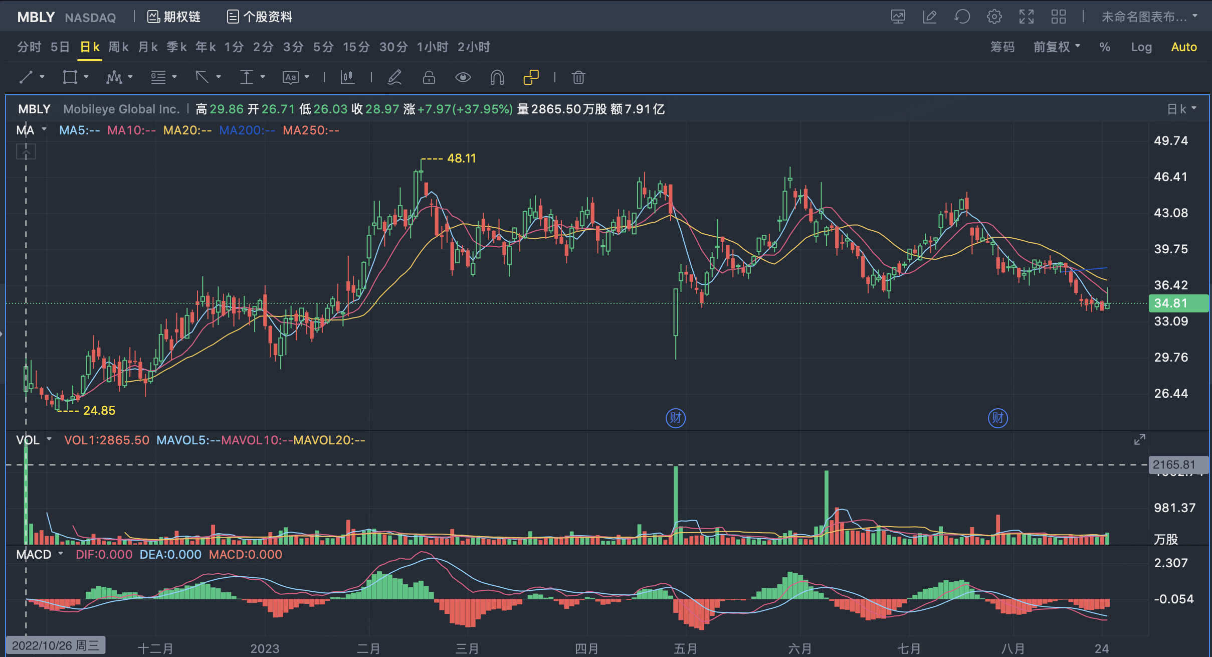This screenshot has height=657, width=1212.
Task: Expand line tool options arrow
Action: pos(42,77)
